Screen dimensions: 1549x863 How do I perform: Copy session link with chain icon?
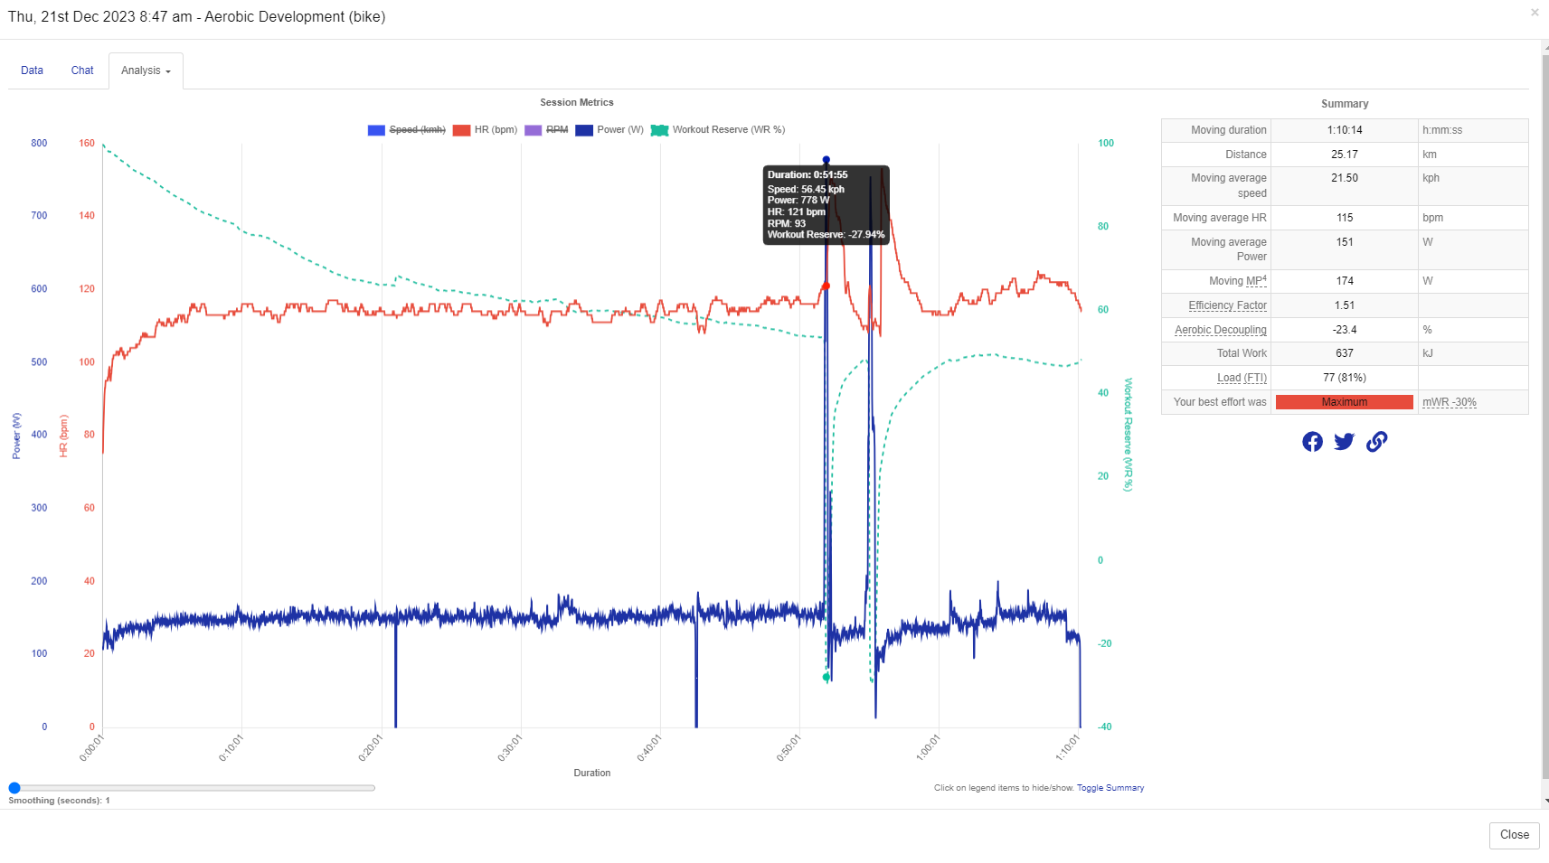pos(1376,441)
